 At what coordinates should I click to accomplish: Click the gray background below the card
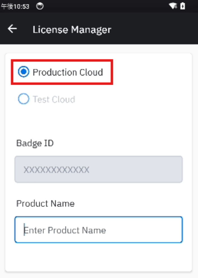(98, 275)
